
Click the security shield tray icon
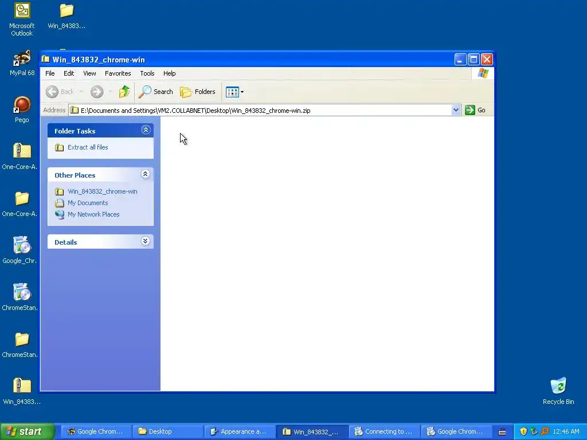click(x=523, y=431)
